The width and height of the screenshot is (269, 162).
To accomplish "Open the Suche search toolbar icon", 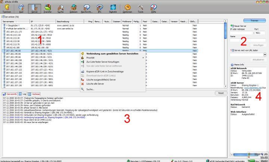I will (x=61, y=7).
